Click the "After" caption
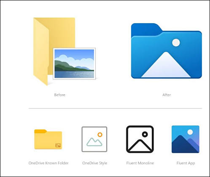The width and height of the screenshot is (210, 177). pyautogui.click(x=167, y=95)
